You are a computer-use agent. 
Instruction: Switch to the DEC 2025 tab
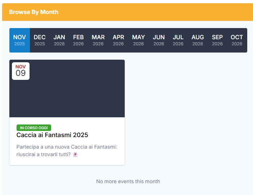[40, 40]
